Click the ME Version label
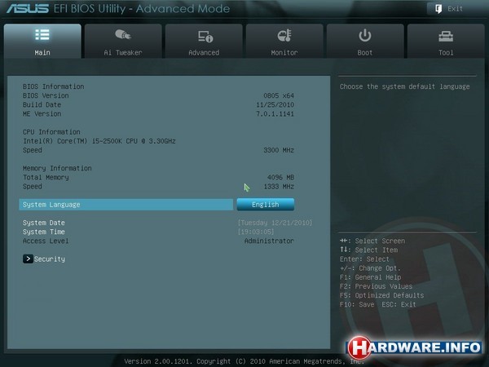 click(42, 113)
